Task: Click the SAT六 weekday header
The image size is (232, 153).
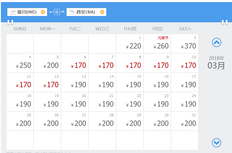Action: point(185,29)
